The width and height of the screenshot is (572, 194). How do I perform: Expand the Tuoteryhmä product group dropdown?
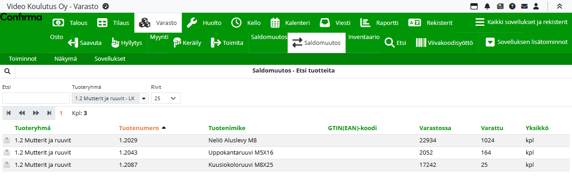[x=144, y=98]
